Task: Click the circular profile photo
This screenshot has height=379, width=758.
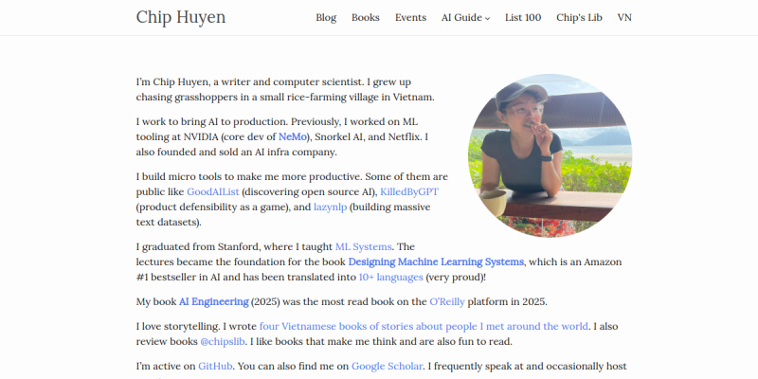Action: tap(550, 155)
